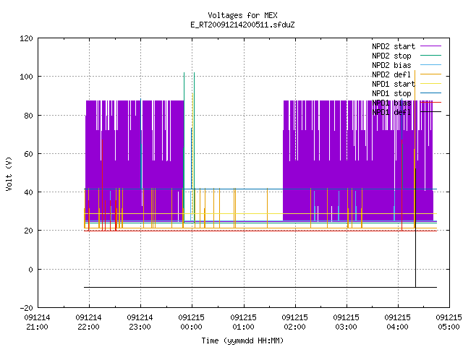Click the black NPD1 defl legend line

(431, 112)
